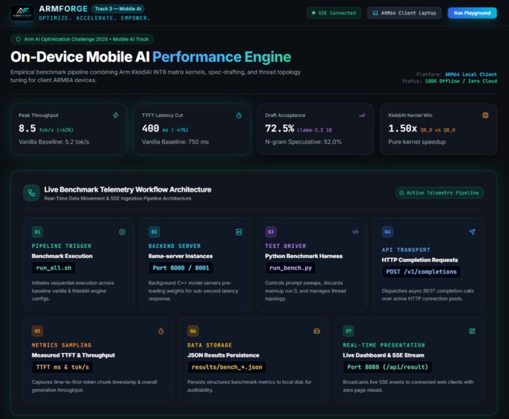This screenshot has height=419, width=509.
Task: Click the Port 8080 (/api/result) code chip
Action: click(388, 367)
